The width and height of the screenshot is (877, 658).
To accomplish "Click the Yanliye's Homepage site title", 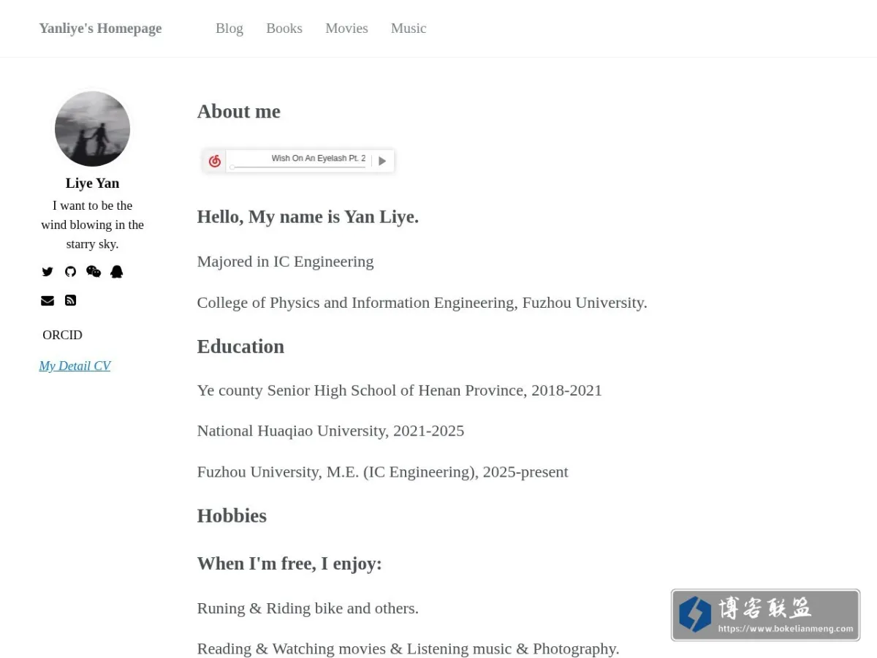I will [x=100, y=28].
